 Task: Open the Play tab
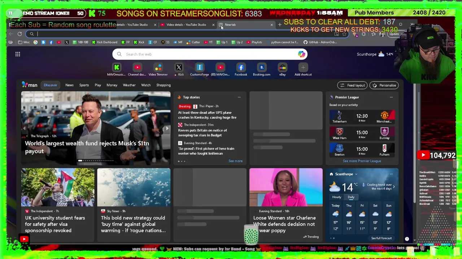pyautogui.click(x=98, y=85)
